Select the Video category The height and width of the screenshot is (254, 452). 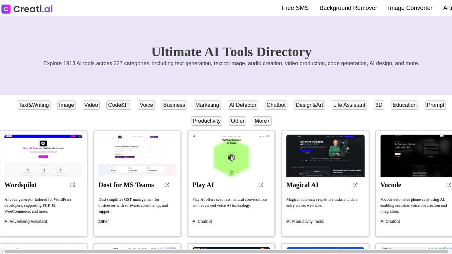coord(91,105)
